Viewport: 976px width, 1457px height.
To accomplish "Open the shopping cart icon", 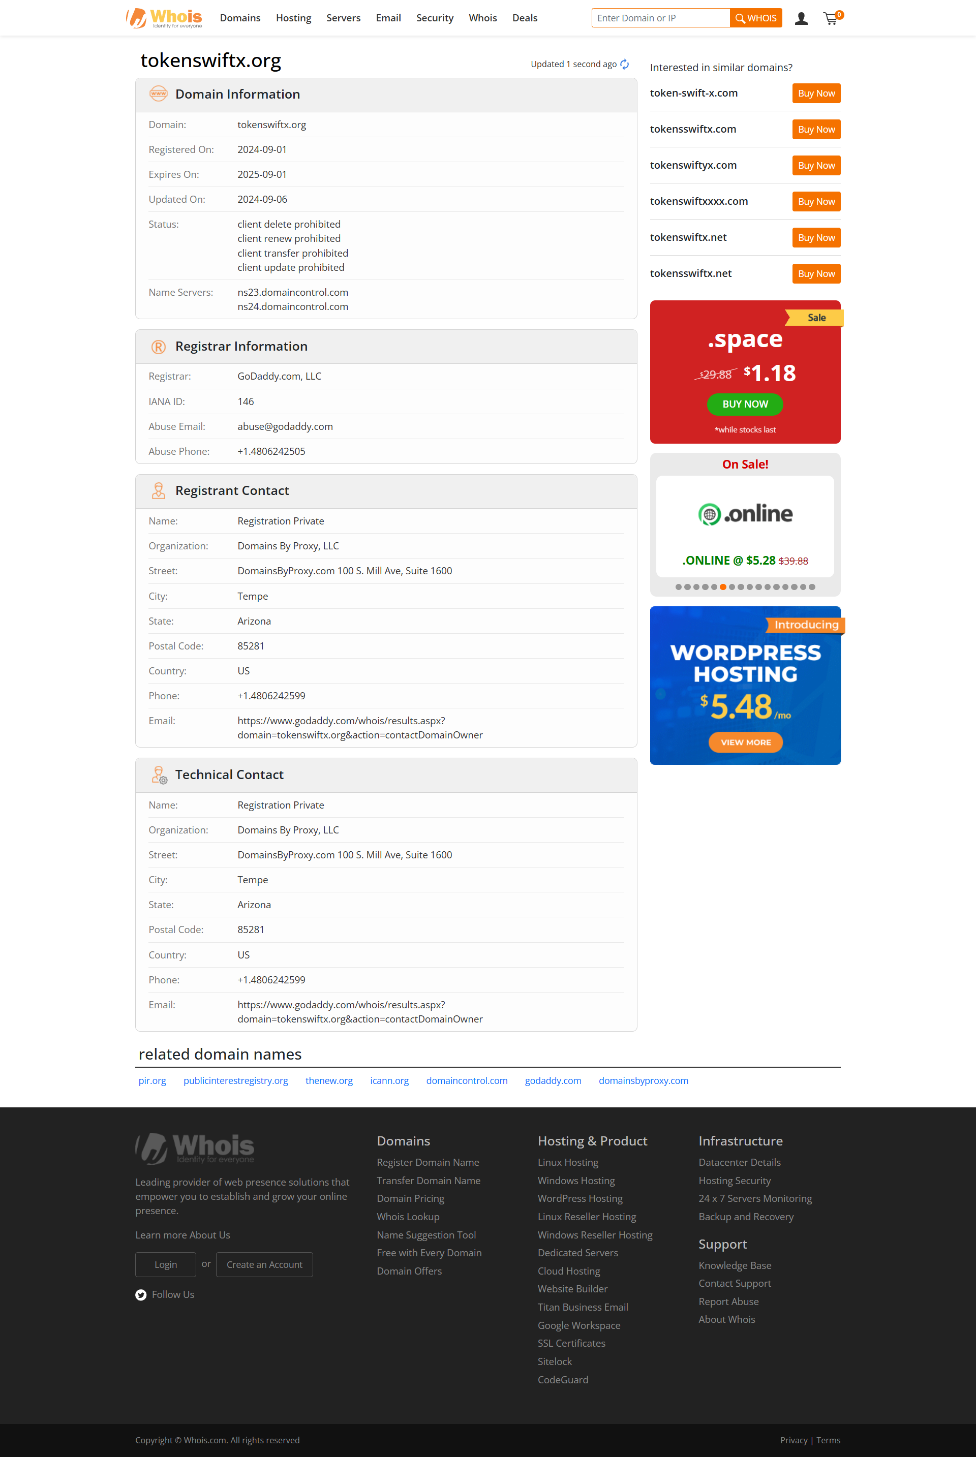I will tap(832, 18).
